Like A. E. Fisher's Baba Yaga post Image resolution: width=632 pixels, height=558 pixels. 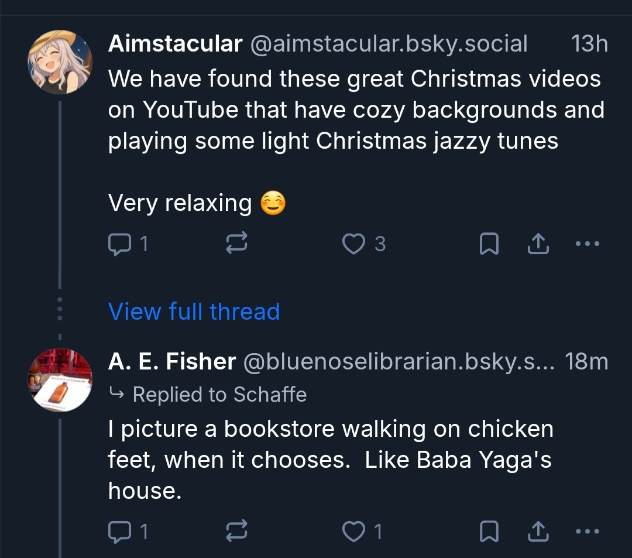pyautogui.click(x=353, y=532)
